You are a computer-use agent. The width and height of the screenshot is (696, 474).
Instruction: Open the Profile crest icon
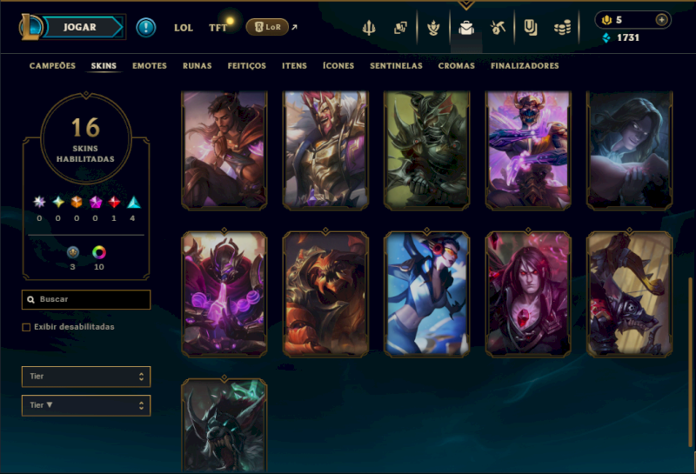point(433,28)
